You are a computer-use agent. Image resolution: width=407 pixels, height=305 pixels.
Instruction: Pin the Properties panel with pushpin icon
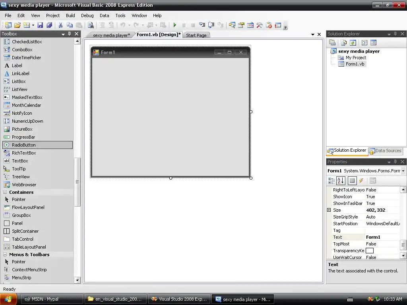coord(395,162)
